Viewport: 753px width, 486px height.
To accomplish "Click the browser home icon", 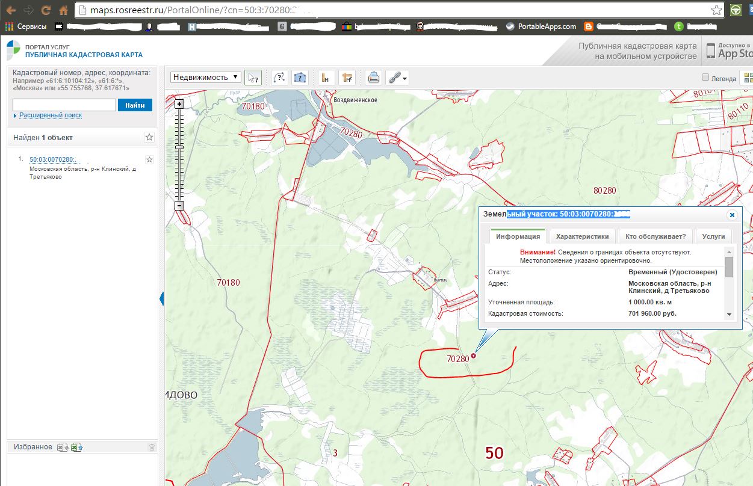I will [x=63, y=10].
